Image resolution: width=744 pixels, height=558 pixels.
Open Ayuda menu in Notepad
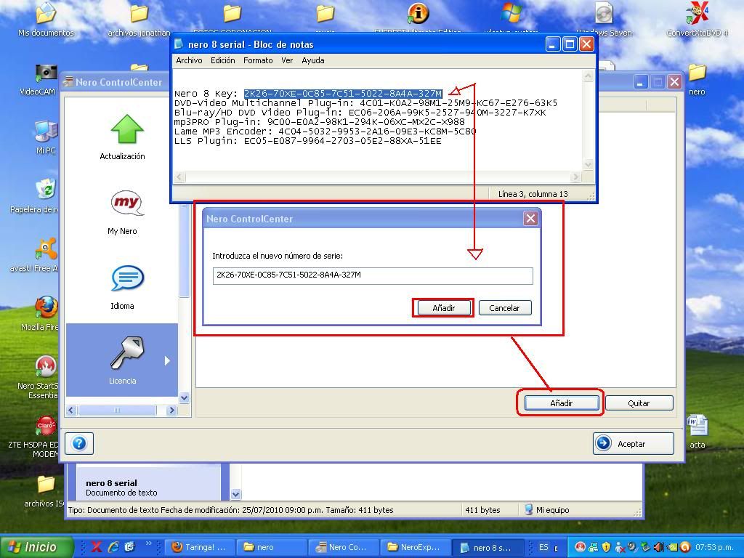[x=313, y=60]
